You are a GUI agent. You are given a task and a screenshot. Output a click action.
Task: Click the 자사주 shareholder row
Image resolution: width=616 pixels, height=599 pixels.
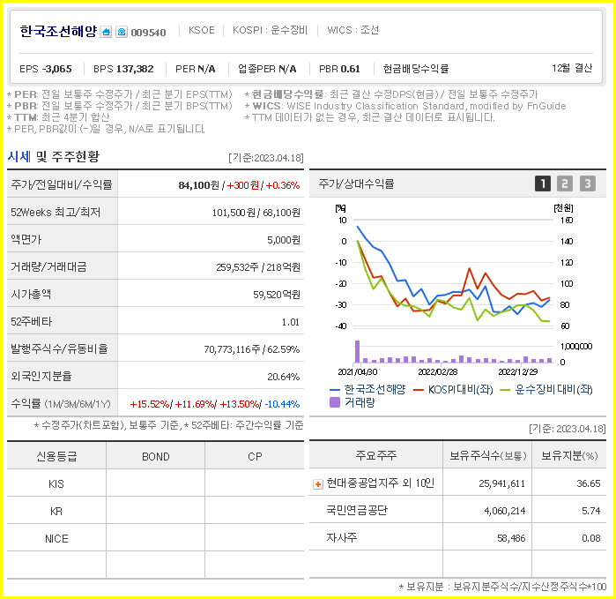point(457,537)
